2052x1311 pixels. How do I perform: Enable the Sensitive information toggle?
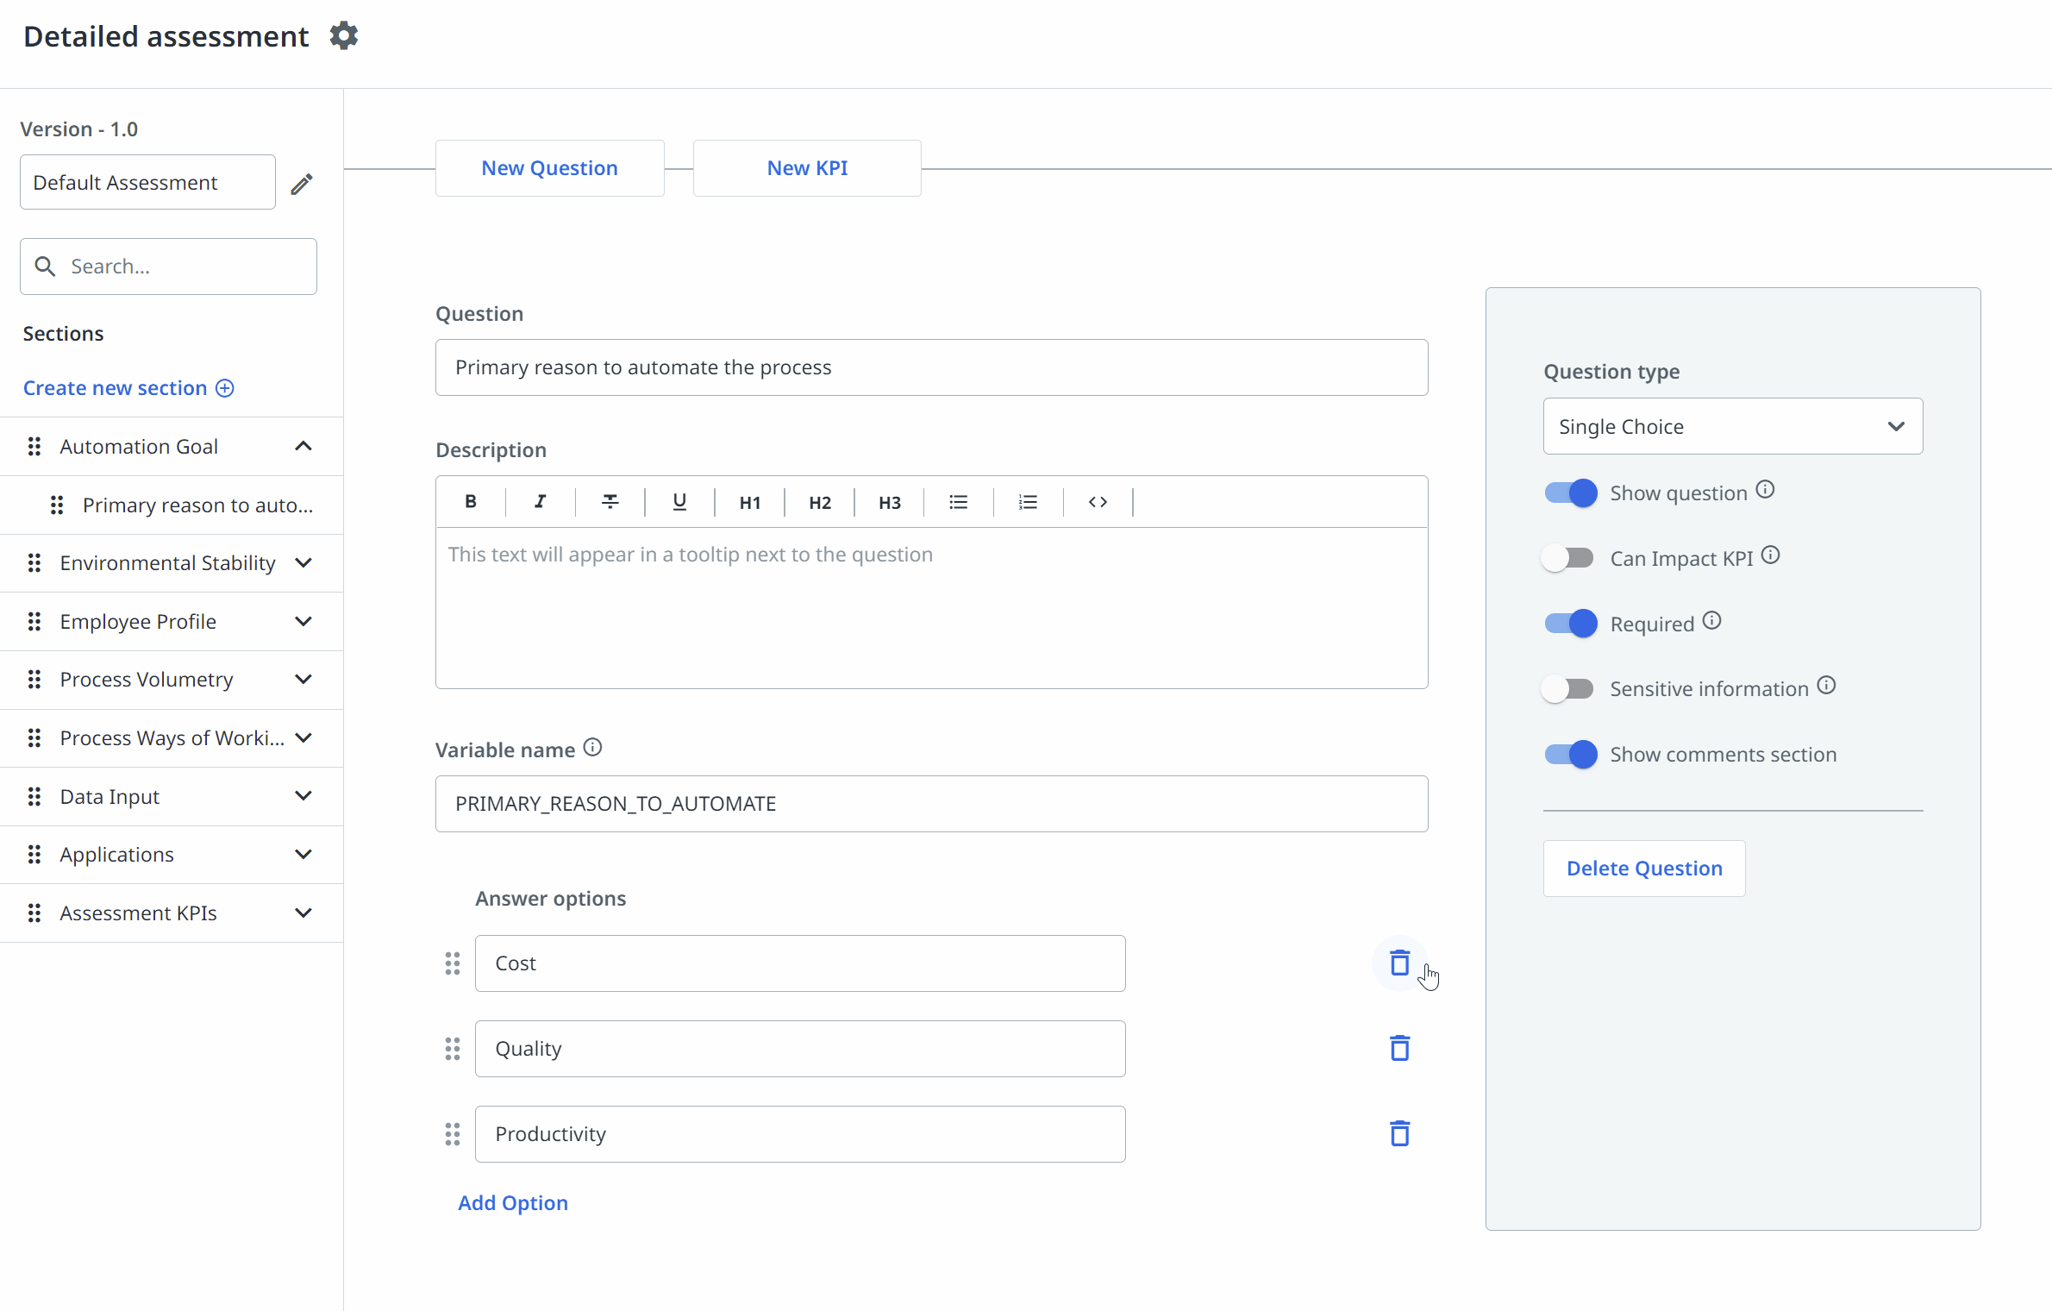click(x=1568, y=689)
